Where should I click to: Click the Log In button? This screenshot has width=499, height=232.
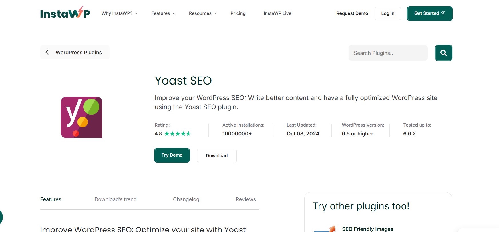(x=388, y=13)
